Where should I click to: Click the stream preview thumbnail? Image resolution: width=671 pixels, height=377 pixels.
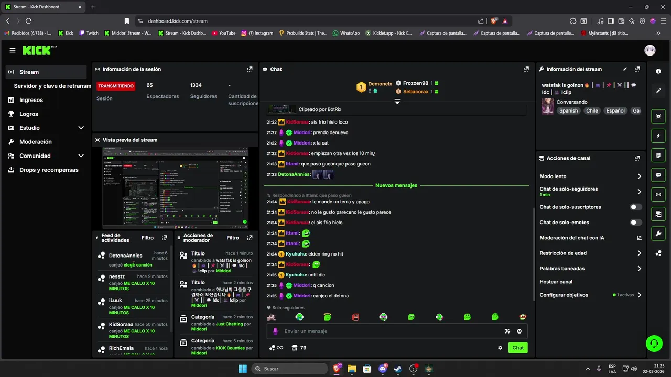[175, 188]
